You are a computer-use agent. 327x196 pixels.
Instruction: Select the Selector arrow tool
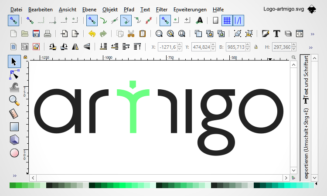(x=14, y=61)
